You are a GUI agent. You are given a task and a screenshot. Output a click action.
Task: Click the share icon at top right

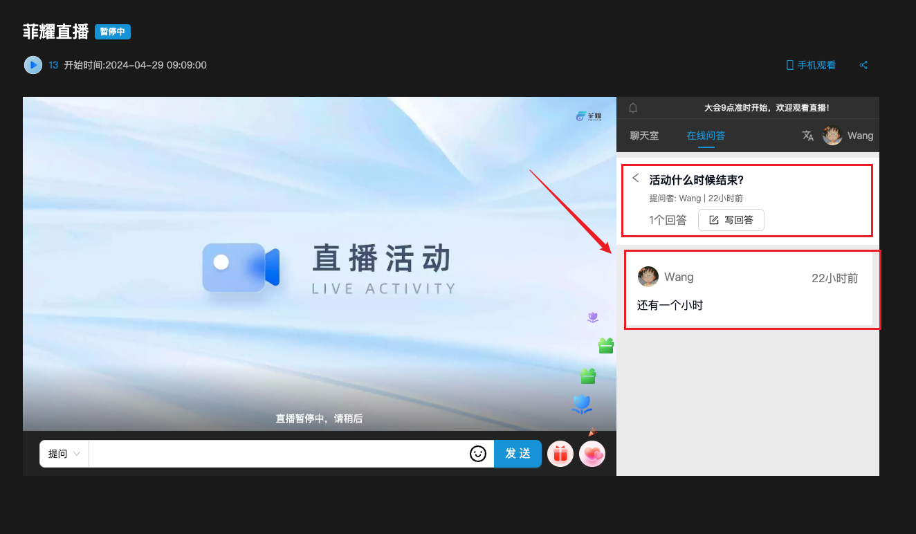click(863, 65)
